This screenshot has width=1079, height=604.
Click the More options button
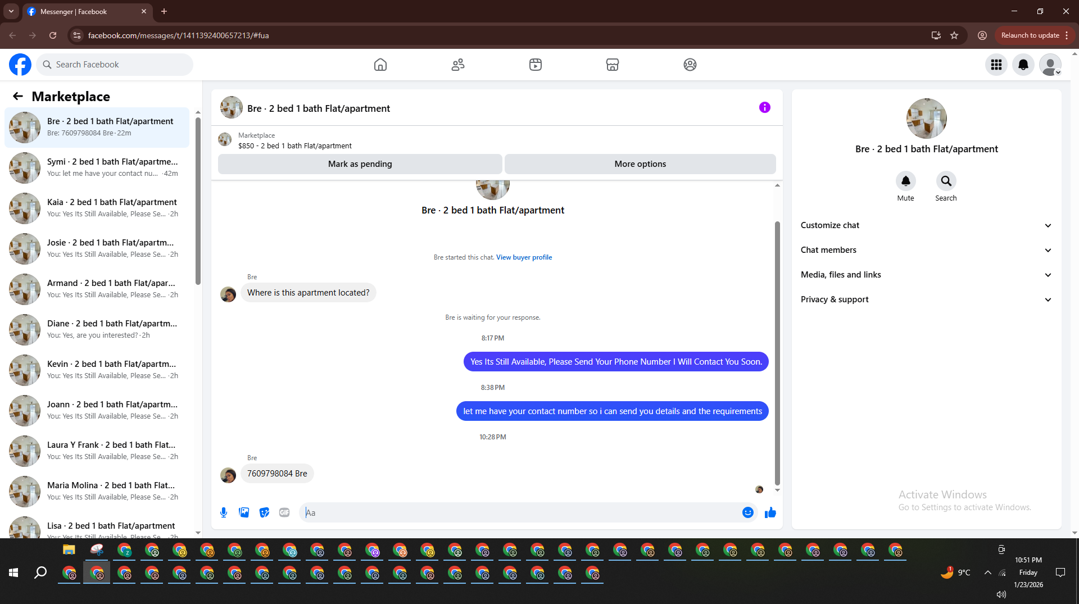(640, 164)
